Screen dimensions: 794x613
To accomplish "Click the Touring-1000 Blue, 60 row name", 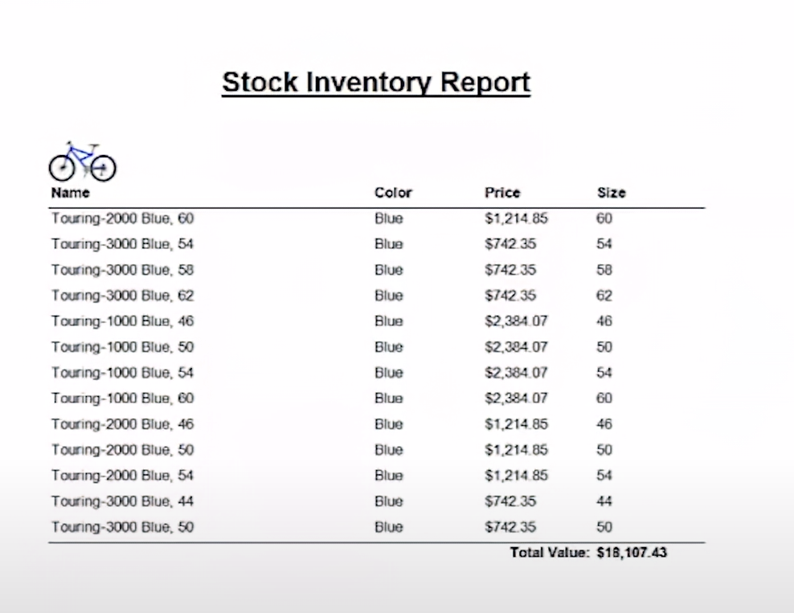I will 122,398.
